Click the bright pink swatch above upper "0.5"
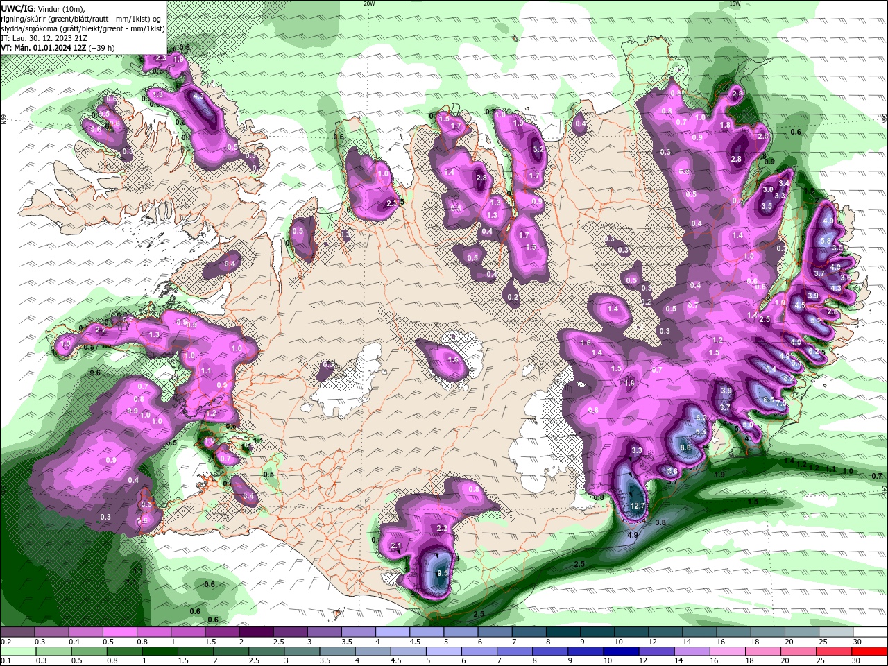This screenshot has width=888, height=666. 119,632
